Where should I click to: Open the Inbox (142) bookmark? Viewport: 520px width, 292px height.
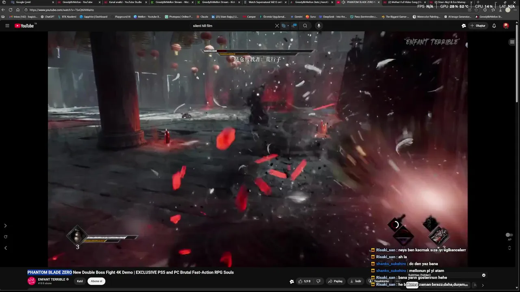[24, 17]
